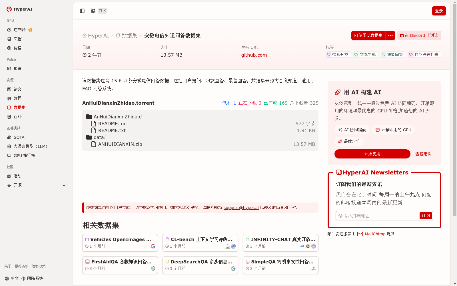Toggle the sidebar panel icon
The image size is (457, 286).
click(82, 11)
